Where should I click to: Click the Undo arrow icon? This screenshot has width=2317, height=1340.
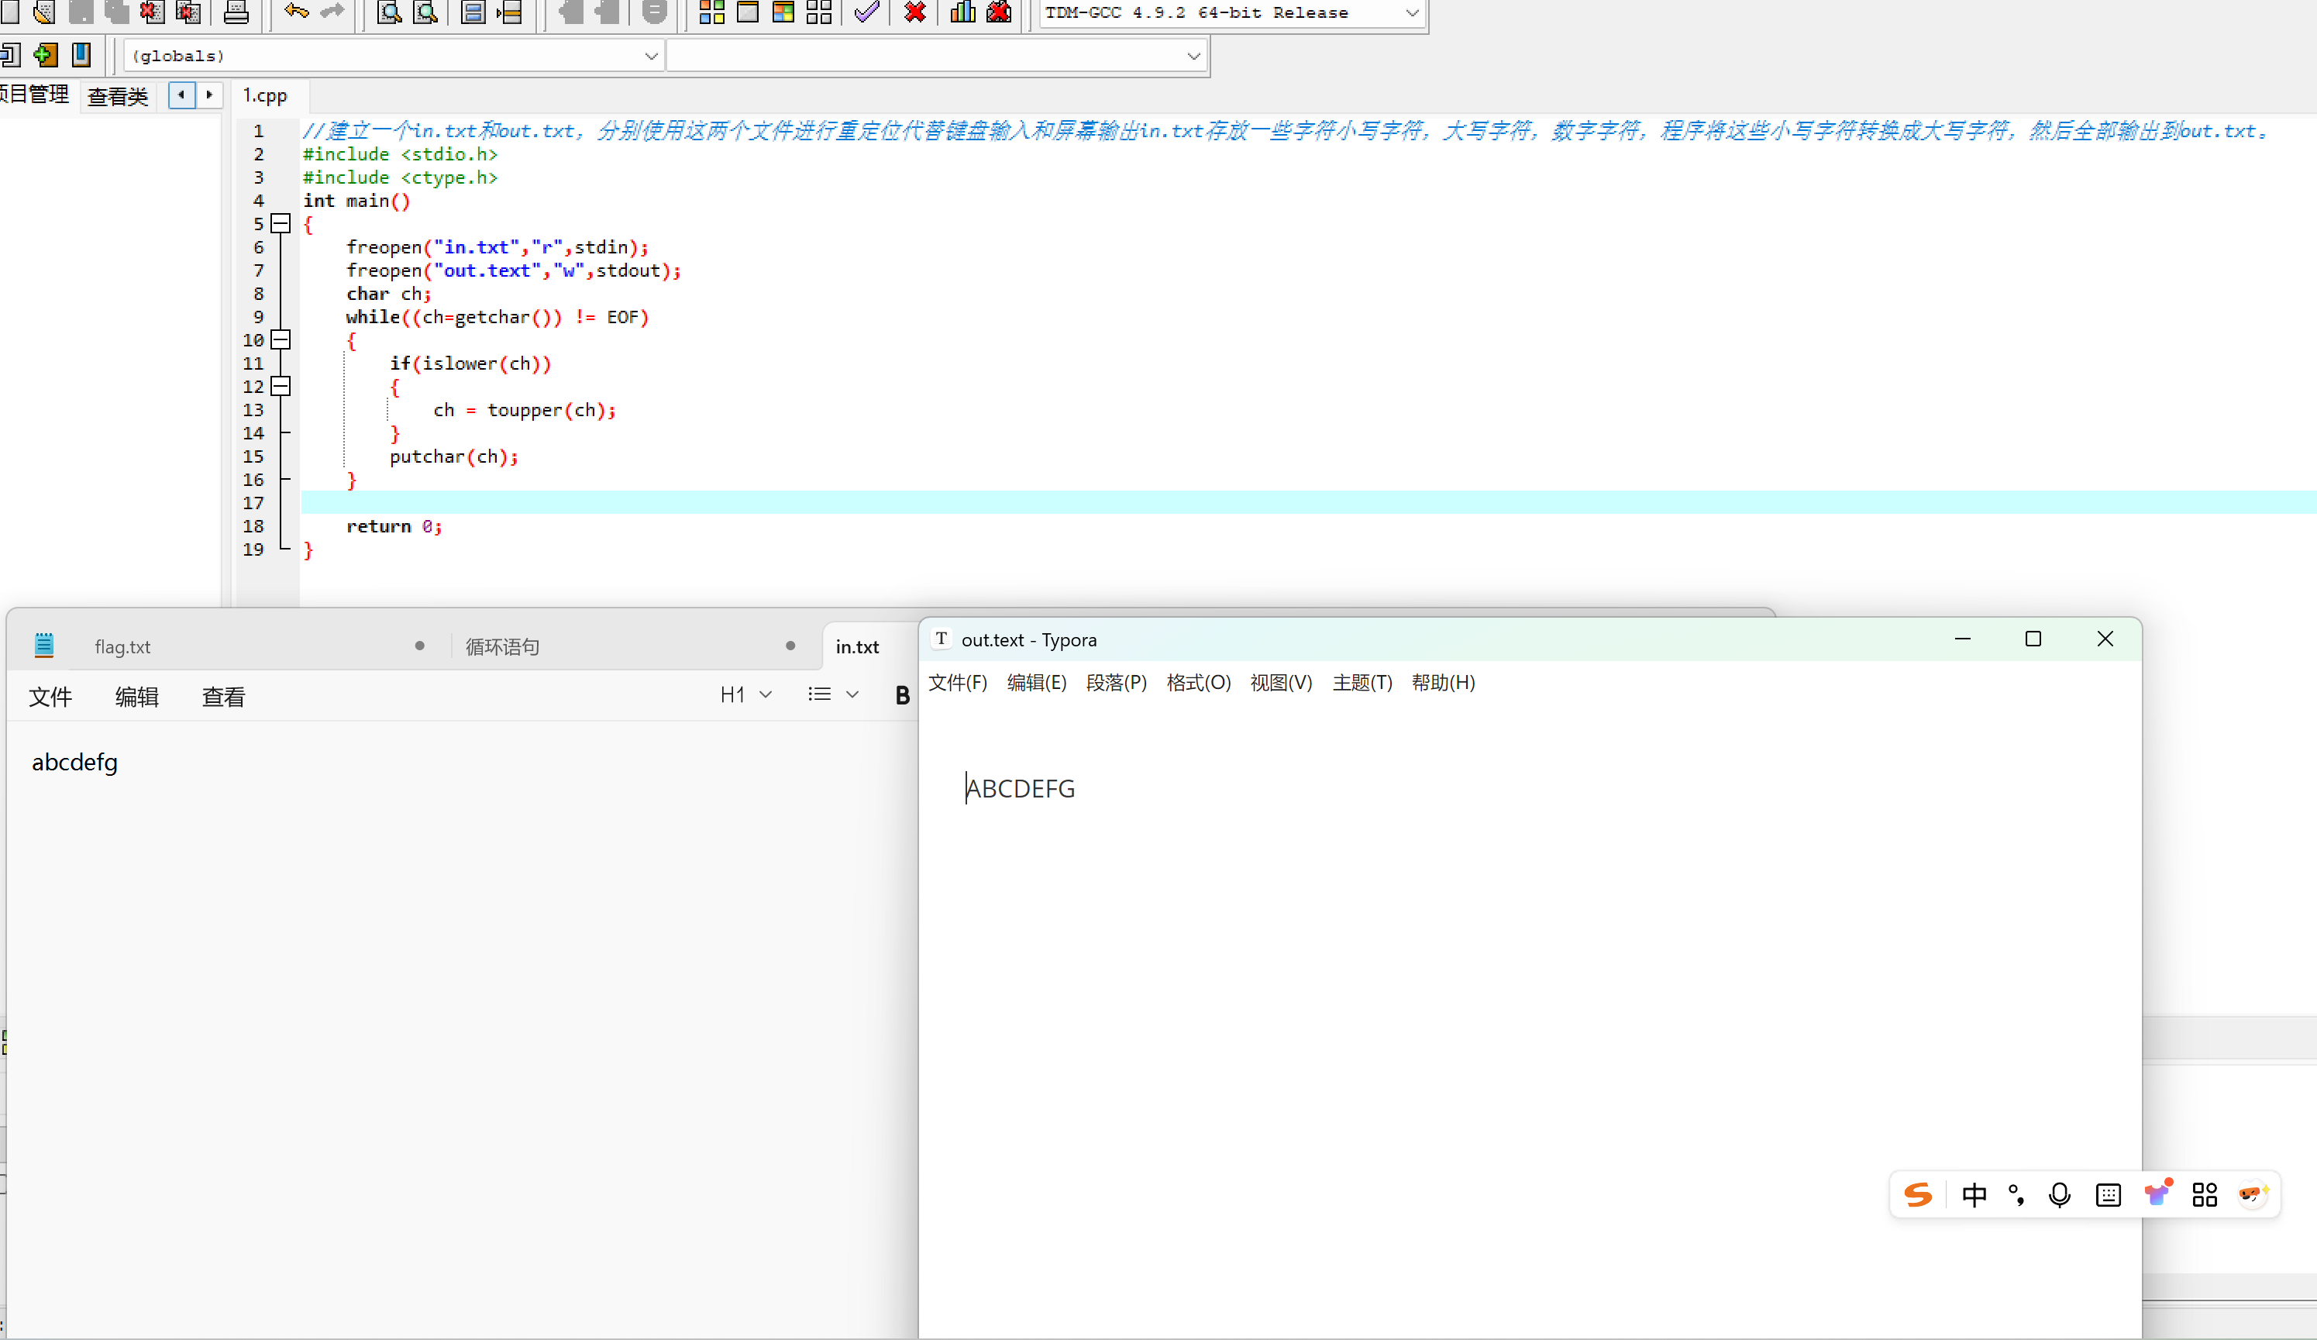pyautogui.click(x=296, y=12)
